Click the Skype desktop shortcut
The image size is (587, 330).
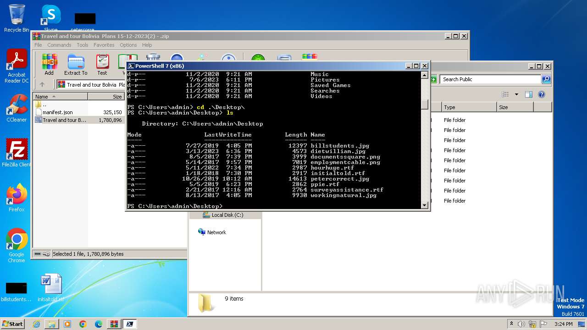[x=50, y=18]
